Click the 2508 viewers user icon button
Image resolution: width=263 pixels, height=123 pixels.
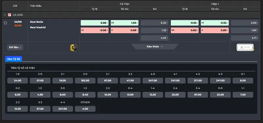click(x=245, y=47)
